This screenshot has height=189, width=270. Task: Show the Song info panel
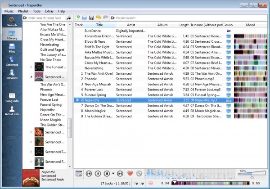[12, 98]
